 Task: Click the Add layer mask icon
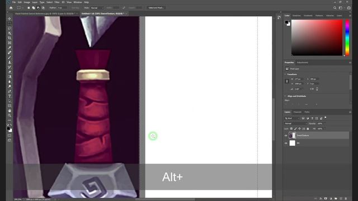(326, 199)
